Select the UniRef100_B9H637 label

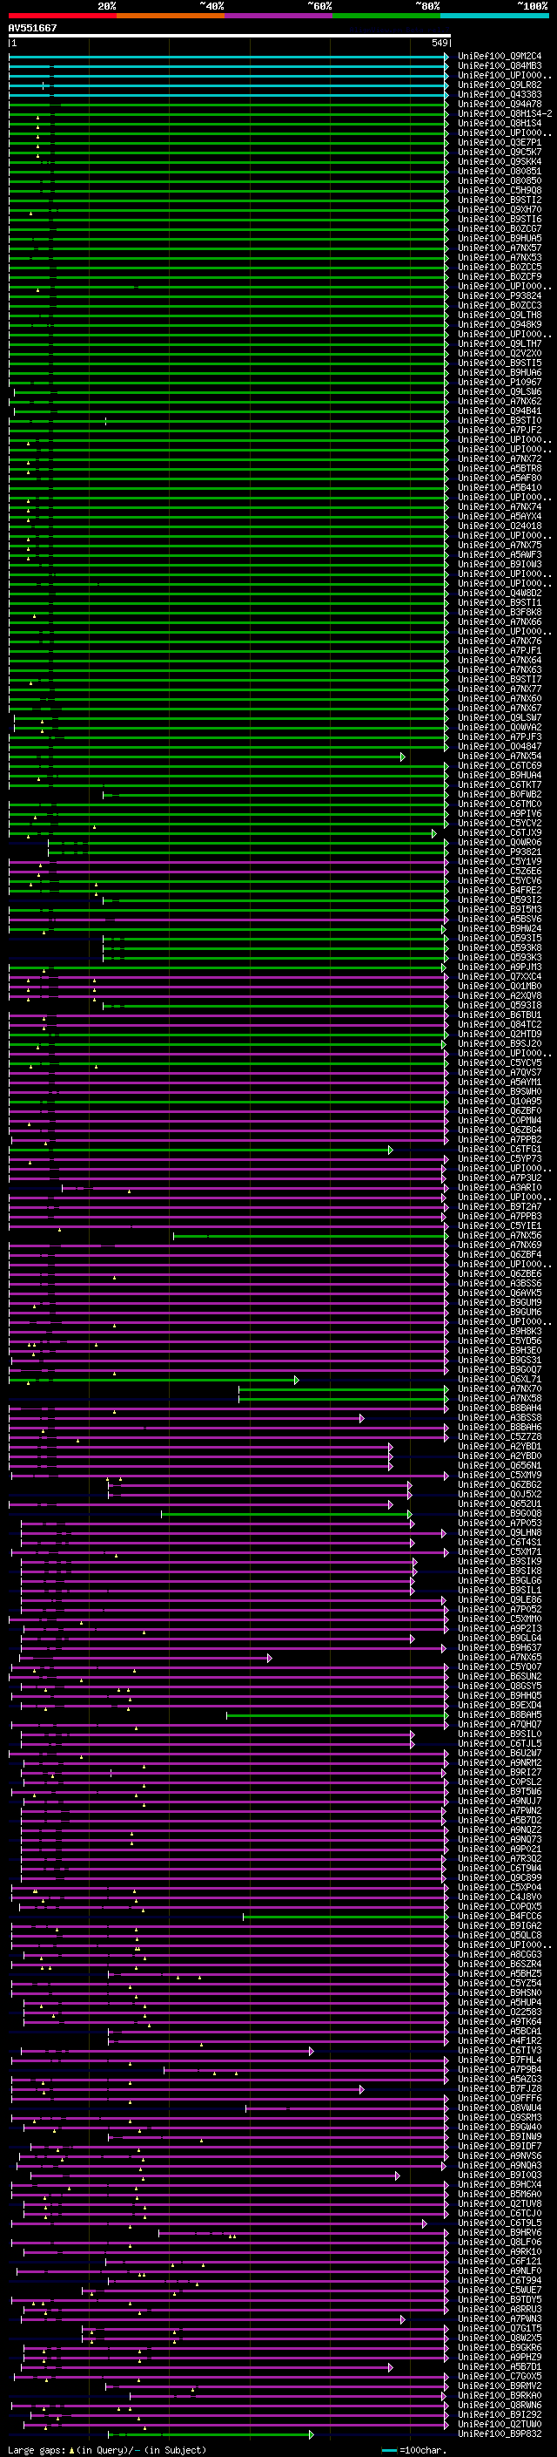(x=500, y=1647)
